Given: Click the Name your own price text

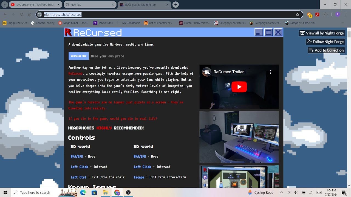Looking at the screenshot, I should click(107, 56).
